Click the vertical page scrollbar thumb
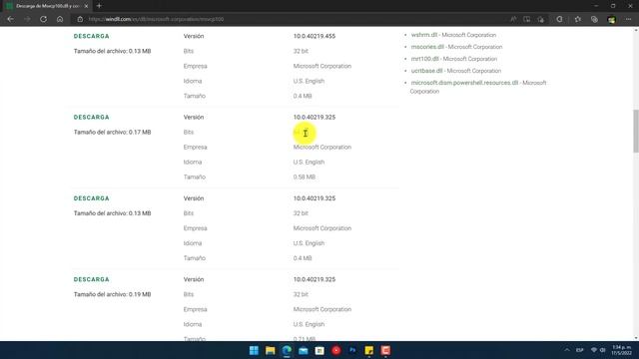This screenshot has height=359, width=639. point(635,131)
